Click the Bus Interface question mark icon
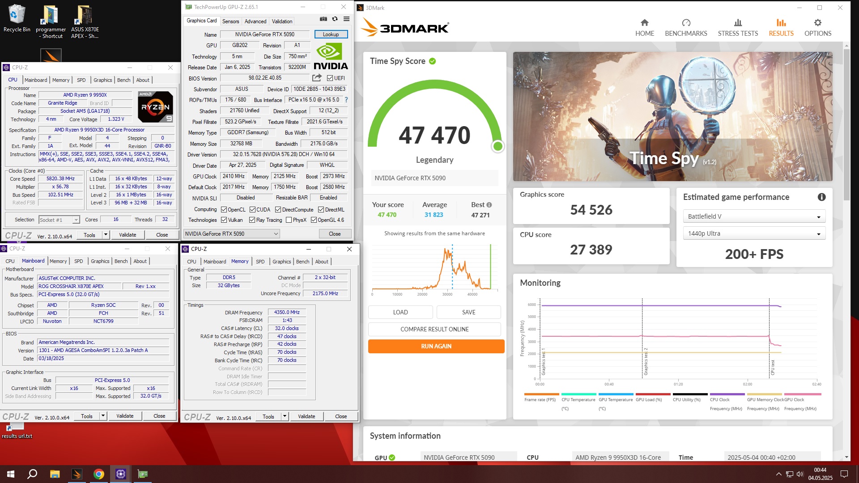The height and width of the screenshot is (483, 859). 346,100
